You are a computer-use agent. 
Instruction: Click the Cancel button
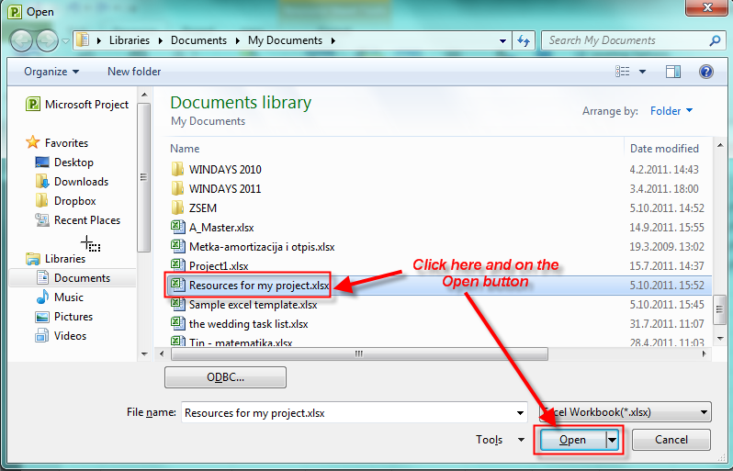pos(671,440)
